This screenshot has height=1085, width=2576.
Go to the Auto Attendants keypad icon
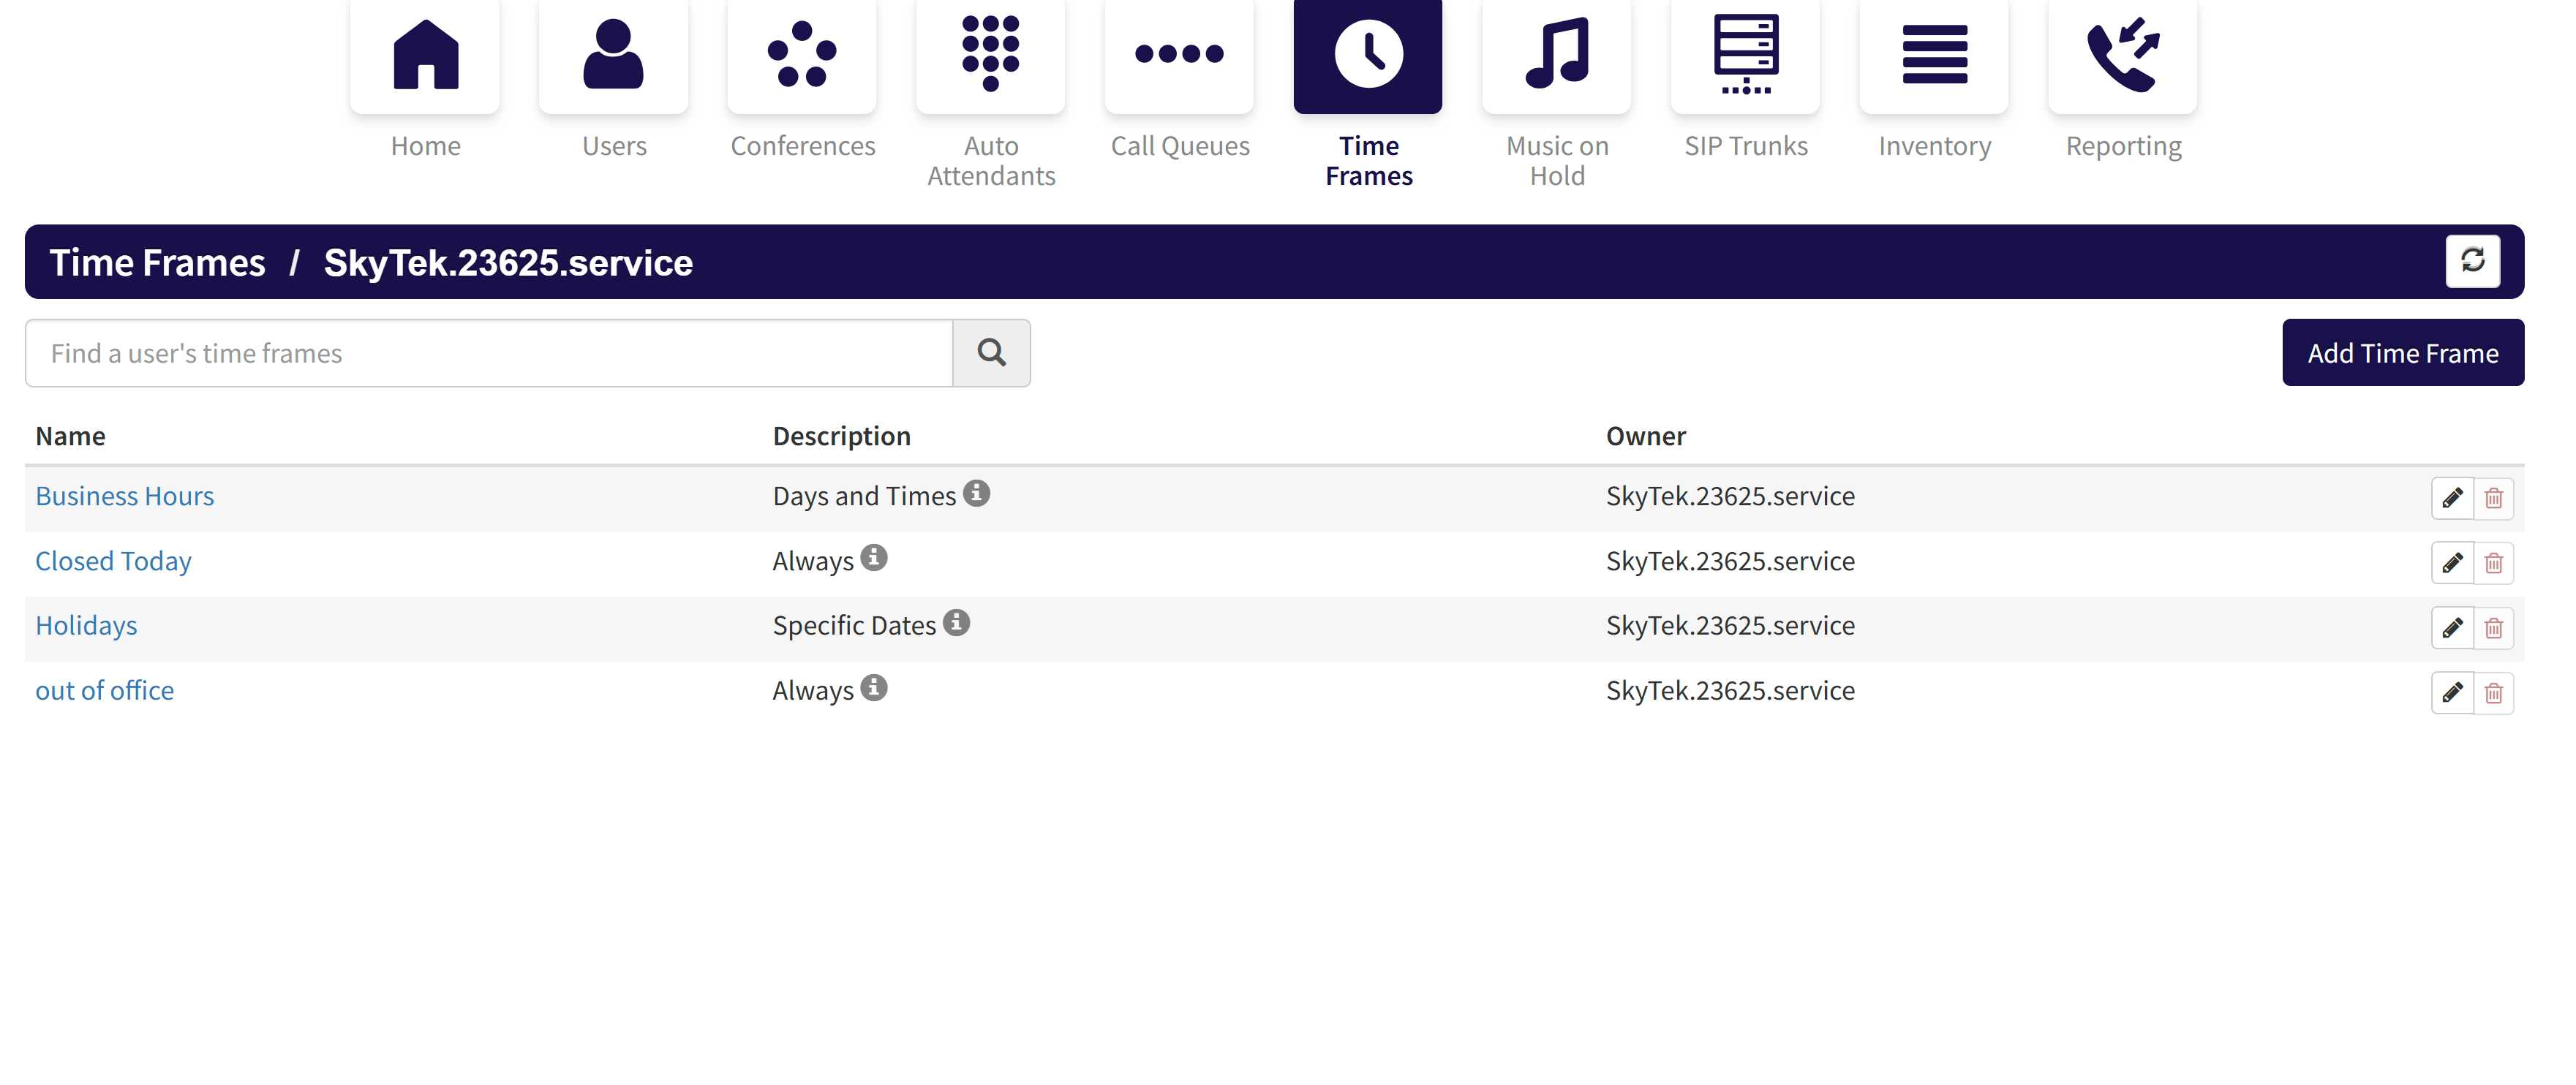990,56
